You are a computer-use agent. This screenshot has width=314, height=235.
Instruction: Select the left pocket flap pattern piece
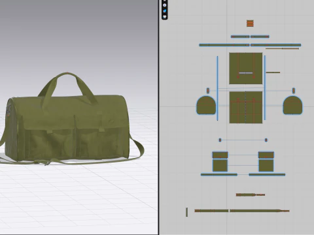(220, 155)
